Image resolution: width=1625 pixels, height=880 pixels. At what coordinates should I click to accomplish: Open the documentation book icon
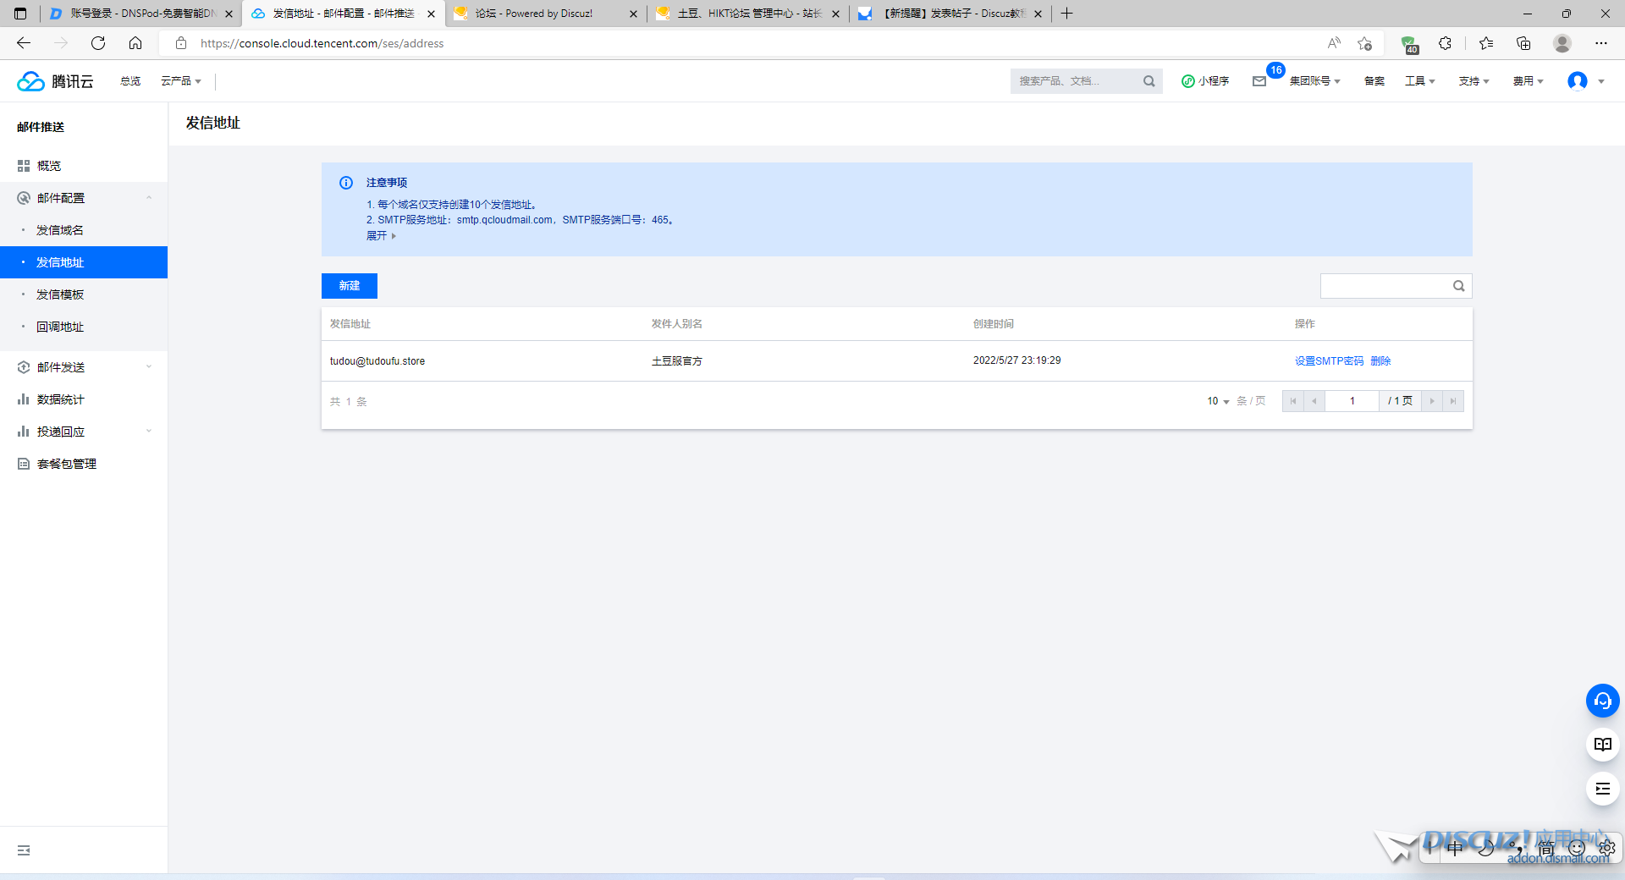1603,745
